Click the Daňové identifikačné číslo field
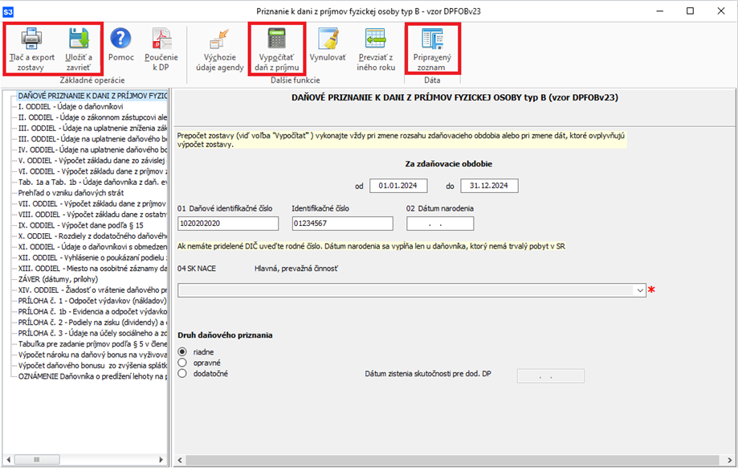Viewport: 738px width, 468px height. point(228,224)
